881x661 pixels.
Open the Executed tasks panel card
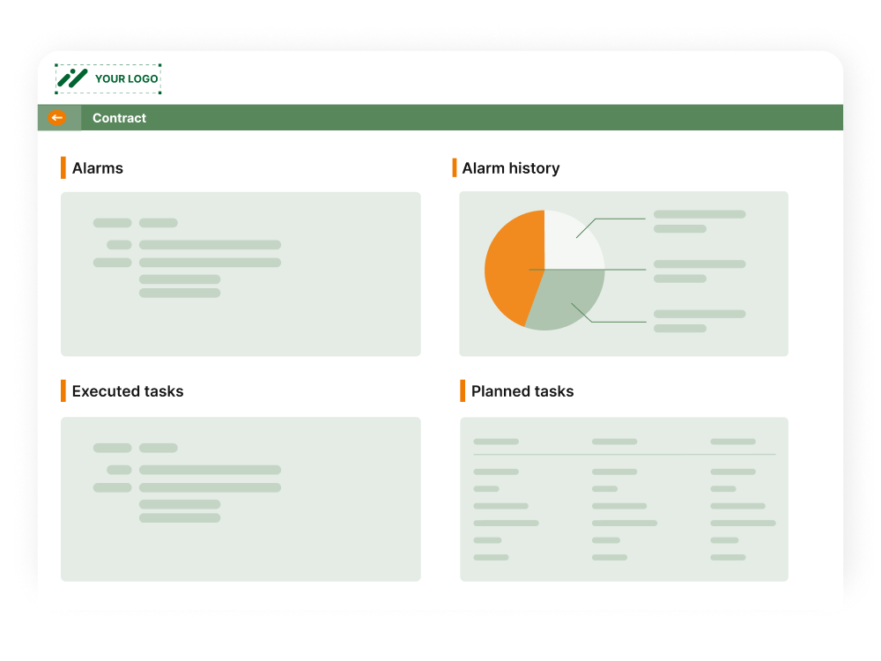pos(241,499)
